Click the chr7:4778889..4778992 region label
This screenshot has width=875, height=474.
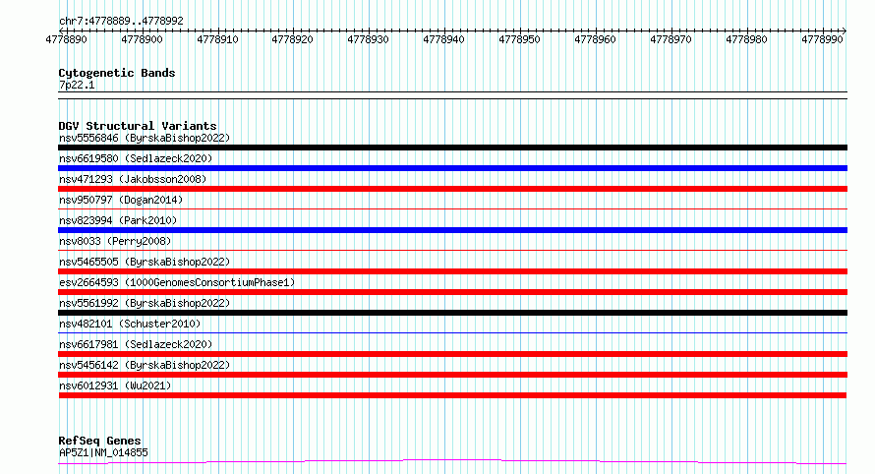tap(121, 21)
